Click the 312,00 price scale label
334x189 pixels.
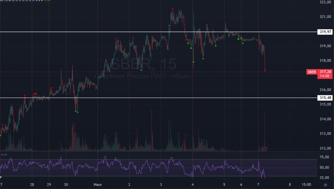click(325, 148)
